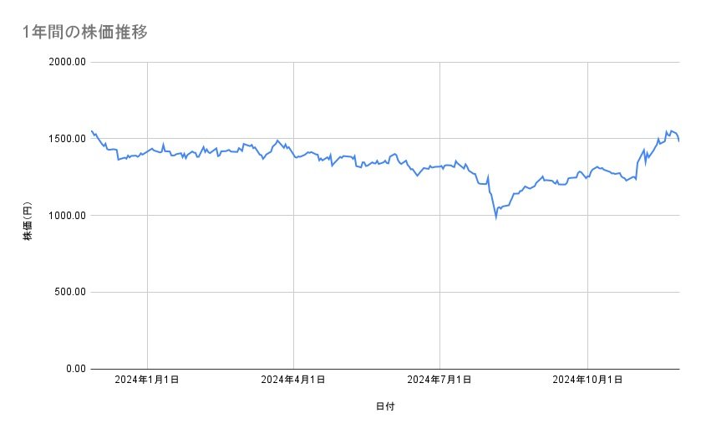Select the horizontal axis title 日付
This screenshot has height=434, width=701.
[x=385, y=406]
